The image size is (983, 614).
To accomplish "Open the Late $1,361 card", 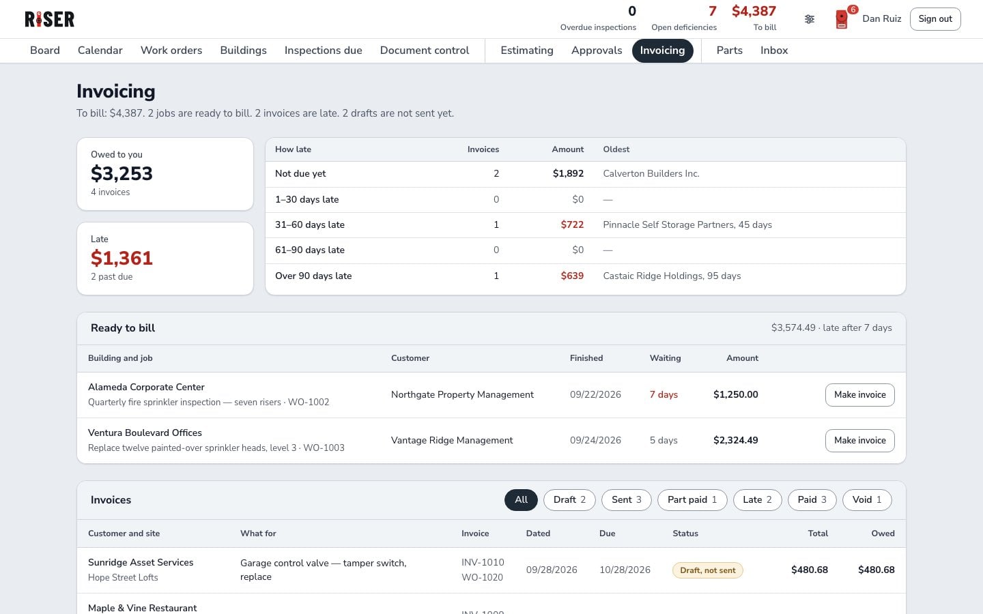I will pos(165,259).
